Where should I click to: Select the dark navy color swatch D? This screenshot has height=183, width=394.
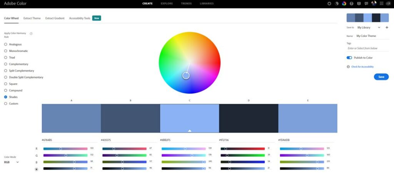[249, 118]
